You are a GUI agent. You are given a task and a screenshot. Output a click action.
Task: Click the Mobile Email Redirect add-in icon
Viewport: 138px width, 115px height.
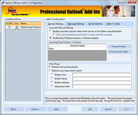[17, 27]
